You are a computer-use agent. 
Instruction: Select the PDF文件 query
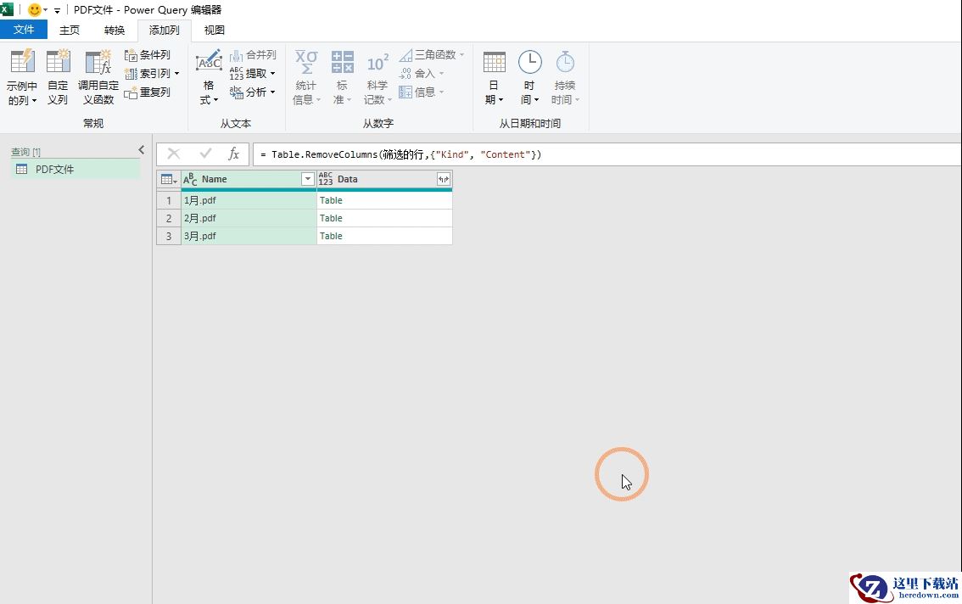(76, 170)
